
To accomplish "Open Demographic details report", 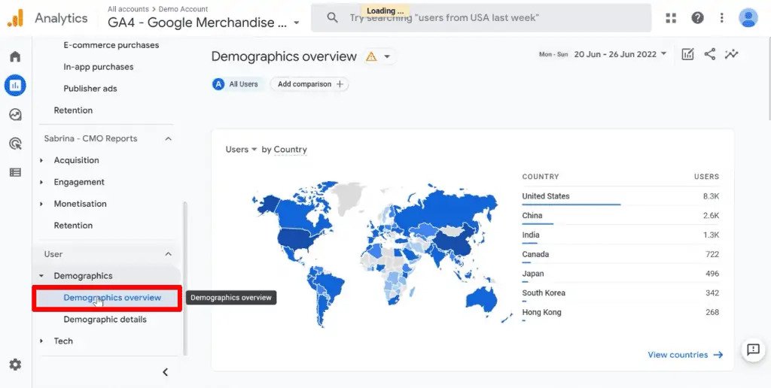I will coord(105,320).
